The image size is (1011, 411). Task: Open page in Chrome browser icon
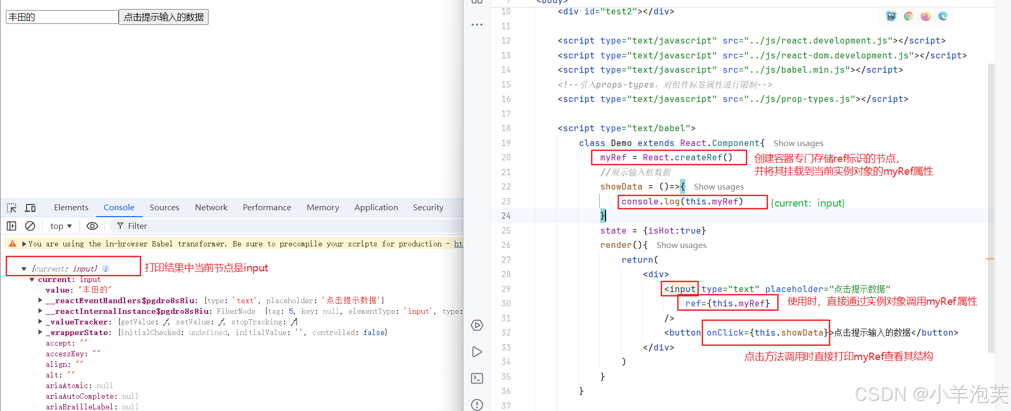click(x=908, y=16)
